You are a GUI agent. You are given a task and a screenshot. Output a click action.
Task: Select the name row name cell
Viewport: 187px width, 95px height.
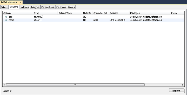[x=11, y=20]
